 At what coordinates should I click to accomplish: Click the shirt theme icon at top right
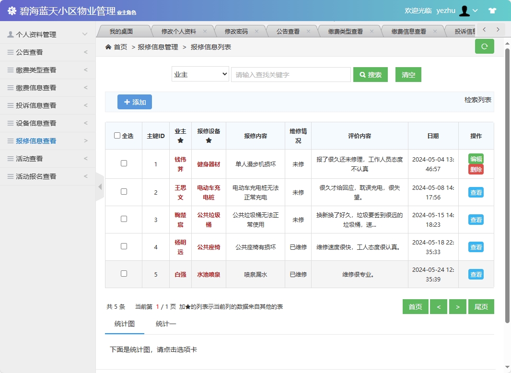point(492,10)
